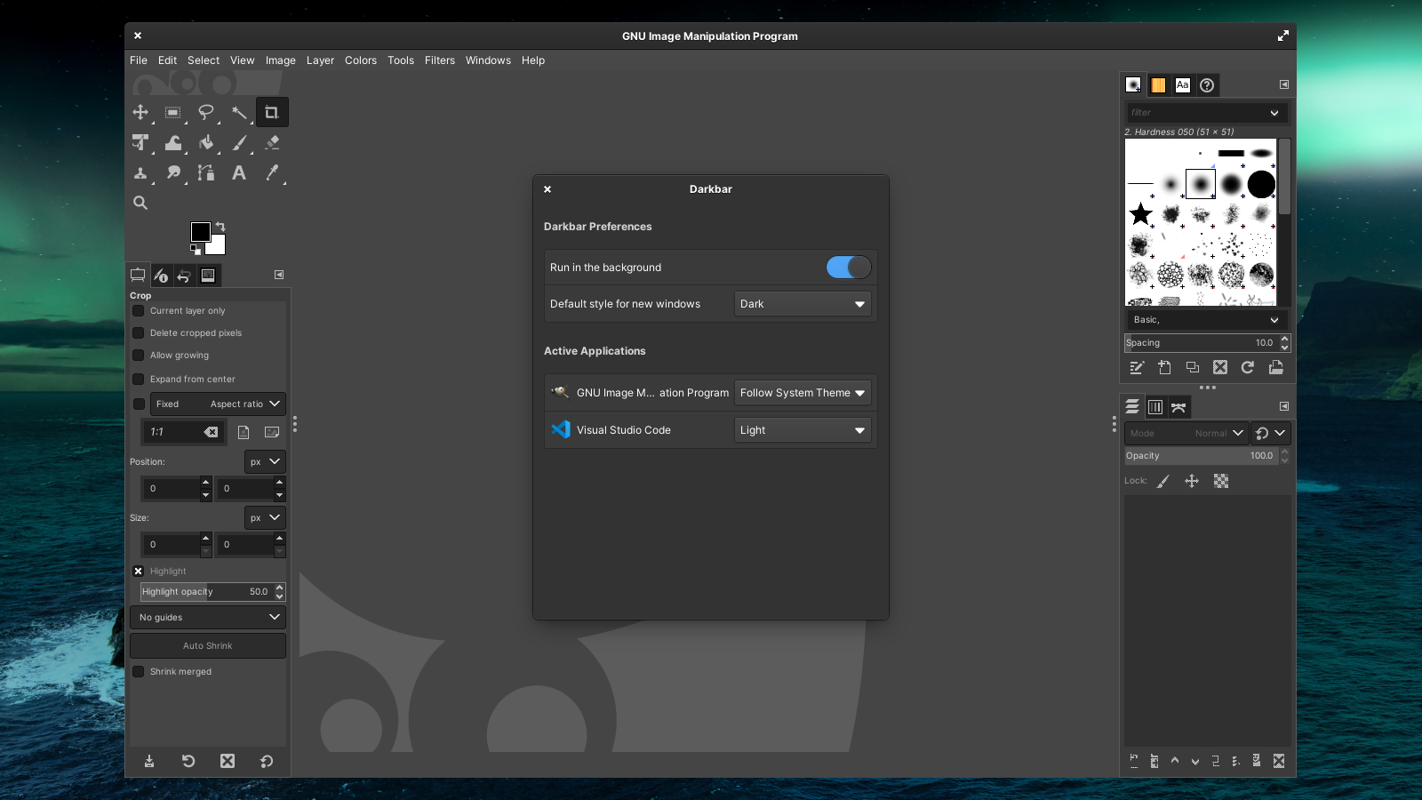The height and width of the screenshot is (800, 1422).
Task: Select the Paintbrush tool
Action: tap(239, 142)
